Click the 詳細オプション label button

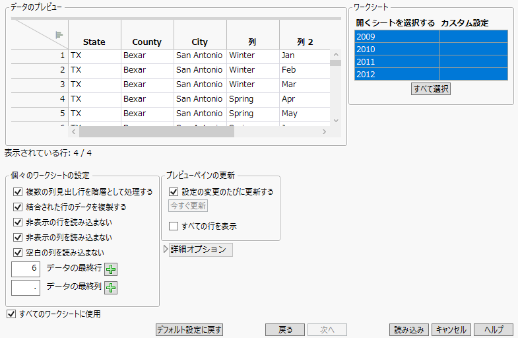pyautogui.click(x=201, y=250)
